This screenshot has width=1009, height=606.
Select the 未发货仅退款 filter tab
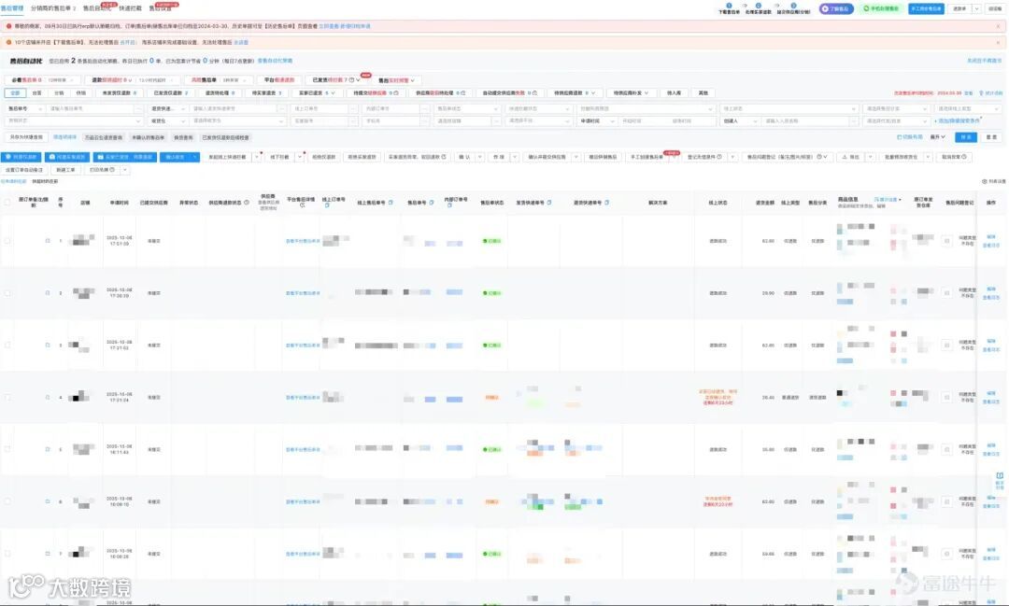pos(119,93)
